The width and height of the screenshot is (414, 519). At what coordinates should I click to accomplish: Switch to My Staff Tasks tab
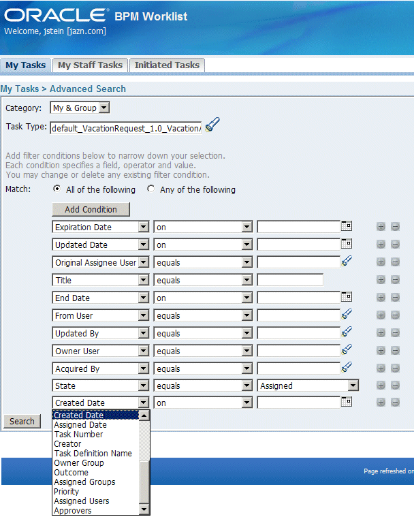90,65
